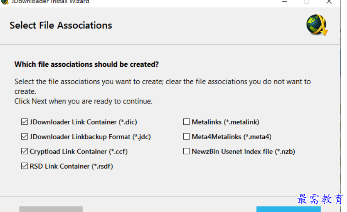The width and height of the screenshot is (347, 212).
Task: Click the gray button at the bottom left
Action: [x=51, y=209]
